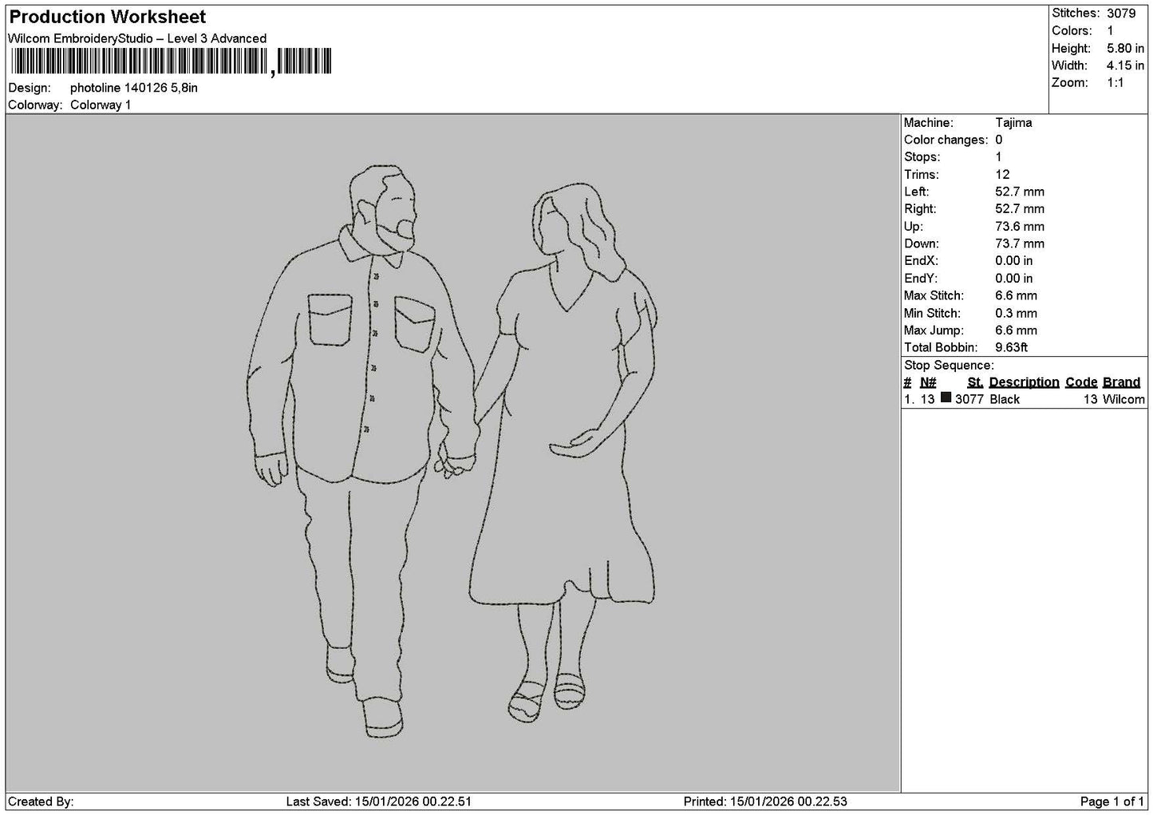Viewport: 1153px width, 815px height.
Task: Click the 'Created By:' footer label
Action: pyautogui.click(x=41, y=801)
